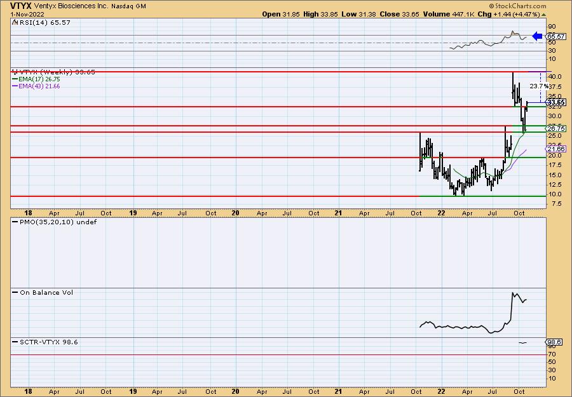Click the 37.5 price axis label
Viewport: 572px width, 397px height.
[x=554, y=87]
